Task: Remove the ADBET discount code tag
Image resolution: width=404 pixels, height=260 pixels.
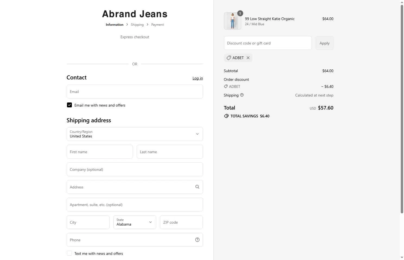Action: (248, 58)
